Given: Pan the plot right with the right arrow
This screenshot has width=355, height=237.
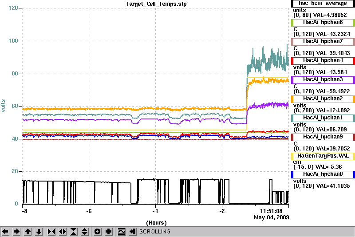Looking at the screenshot, I should (16, 232).
